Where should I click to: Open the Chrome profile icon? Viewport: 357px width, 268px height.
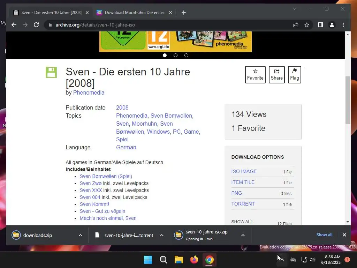(x=332, y=25)
